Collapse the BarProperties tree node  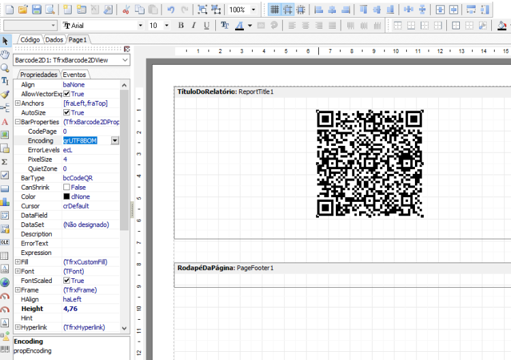click(x=18, y=122)
